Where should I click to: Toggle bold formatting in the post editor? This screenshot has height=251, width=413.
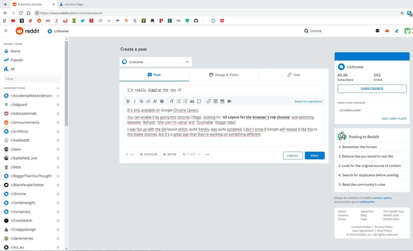pos(128,101)
